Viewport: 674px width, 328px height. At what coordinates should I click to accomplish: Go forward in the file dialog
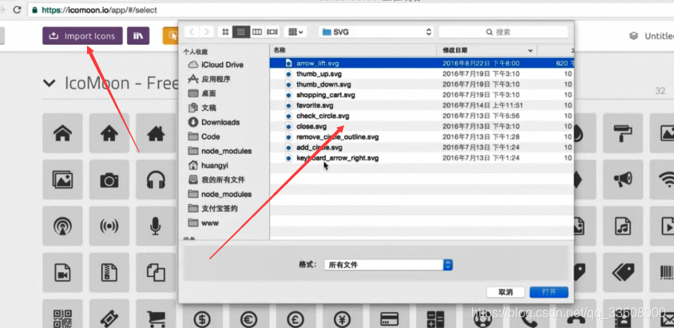207,32
